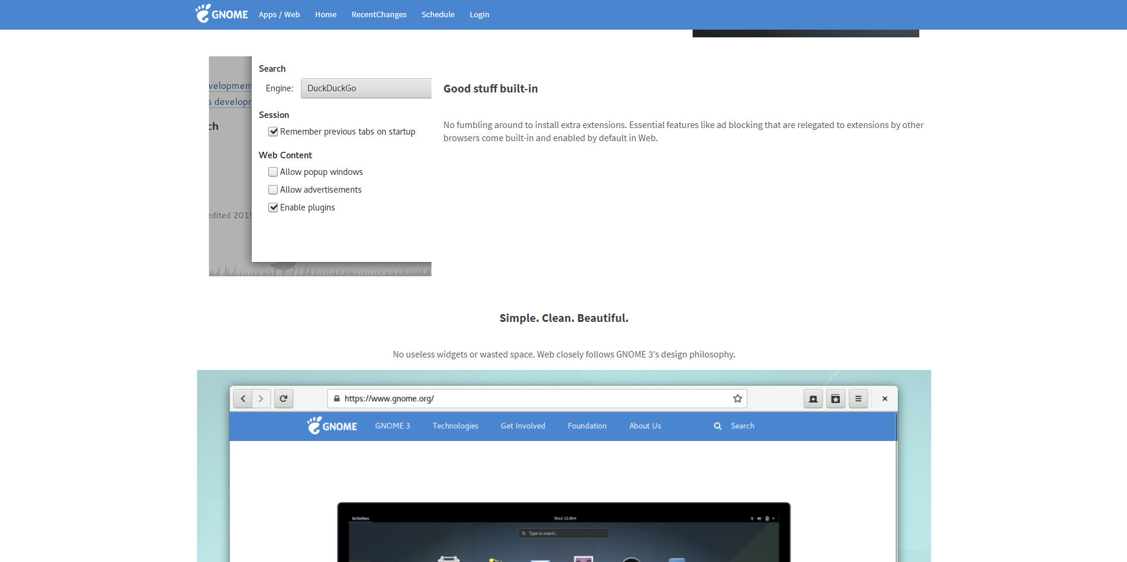This screenshot has height=562, width=1127.
Task: Click the preferences dialog screenshot image
Action: [320, 166]
